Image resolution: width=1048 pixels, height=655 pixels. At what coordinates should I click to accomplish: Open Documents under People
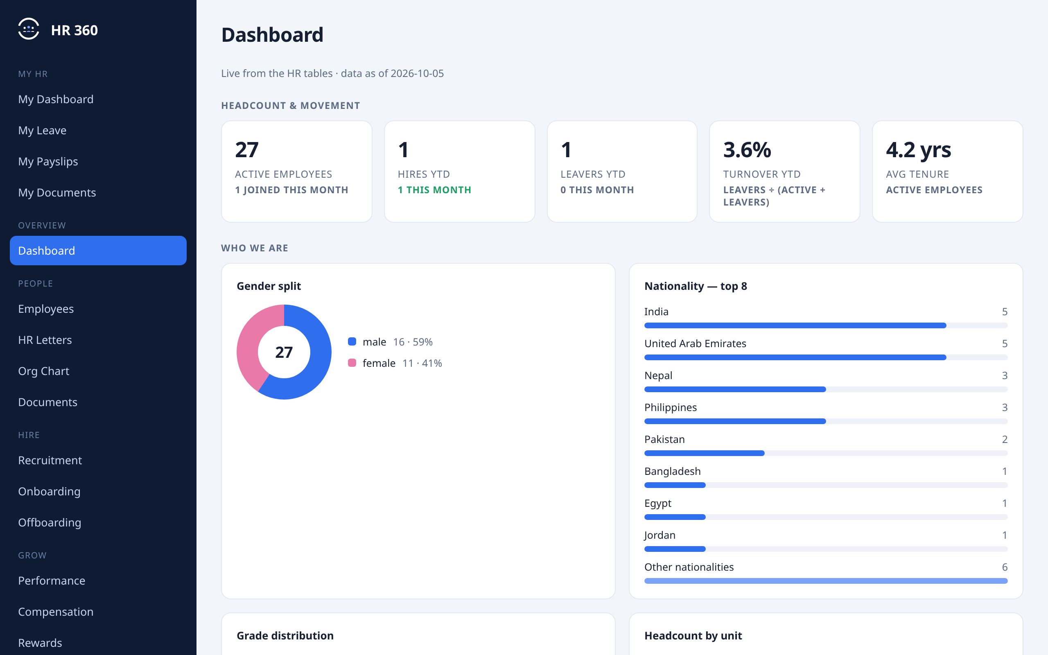(x=98, y=402)
